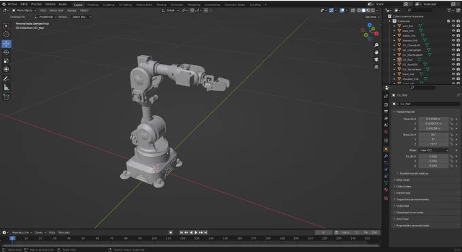The image size is (462, 252).
Task: Activate the Move tool
Action: [6, 43]
